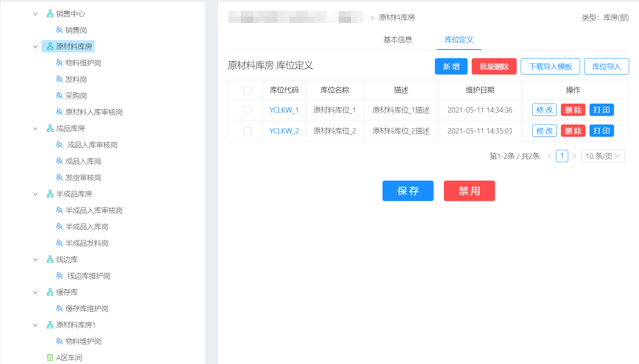Click the 保存 button
Screen dimensions: 639x364
408,191
